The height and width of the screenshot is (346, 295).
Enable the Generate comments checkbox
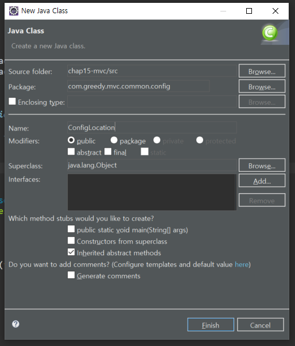pos(71,275)
